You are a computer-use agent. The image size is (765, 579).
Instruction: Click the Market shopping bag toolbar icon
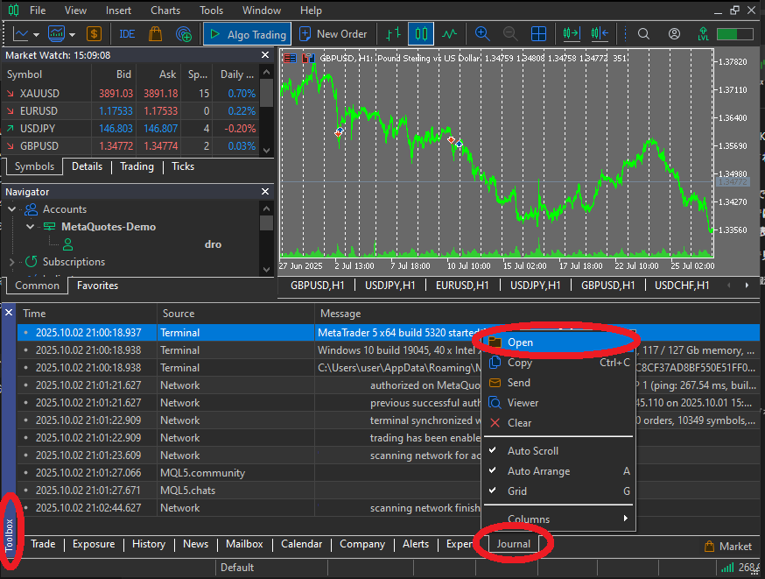pyautogui.click(x=155, y=34)
